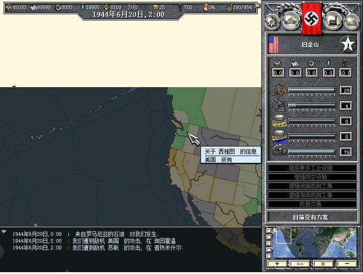
Task: Click 增强防空设施 anti-air button
Action: [312, 177]
